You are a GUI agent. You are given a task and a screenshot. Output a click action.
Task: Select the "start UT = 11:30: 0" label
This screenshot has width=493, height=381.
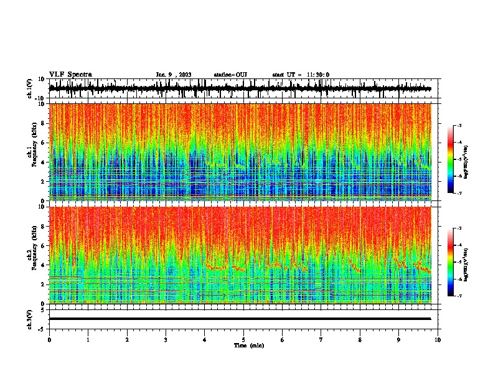point(301,75)
